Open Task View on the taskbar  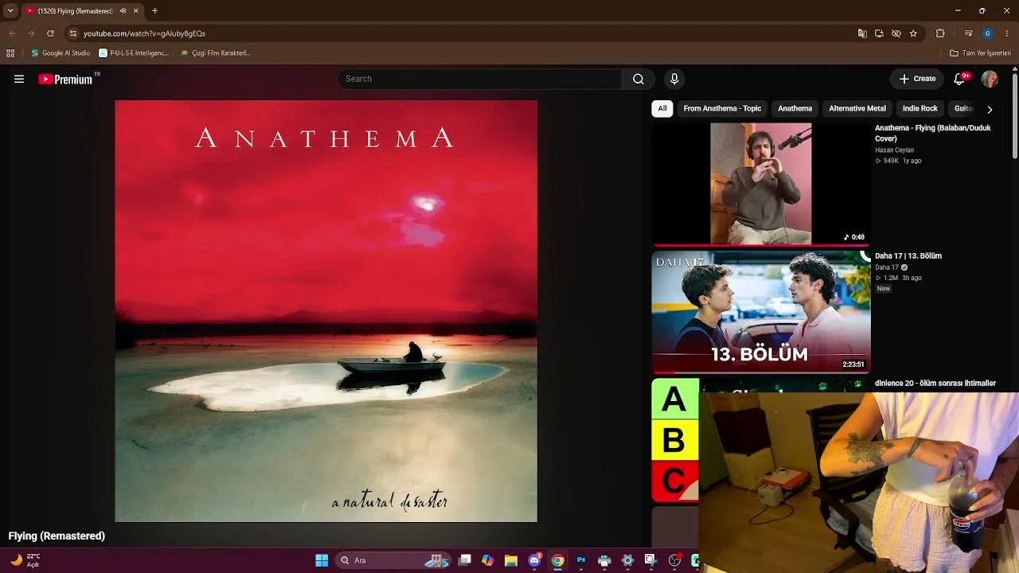pyautogui.click(x=465, y=560)
